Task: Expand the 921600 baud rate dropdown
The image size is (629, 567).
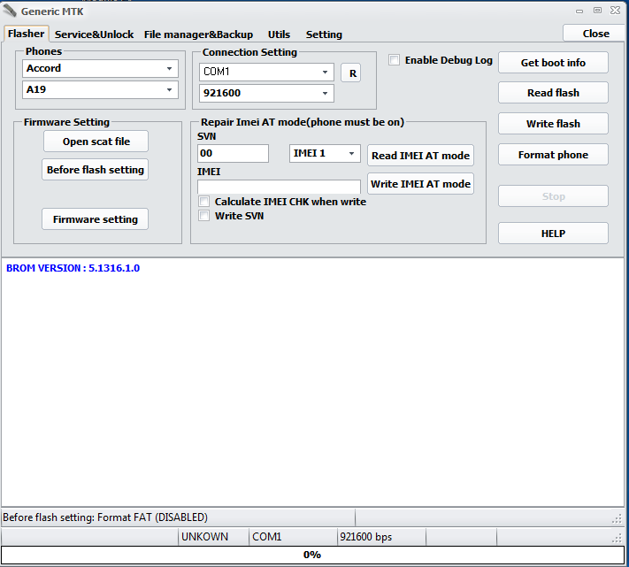Action: 266,94
